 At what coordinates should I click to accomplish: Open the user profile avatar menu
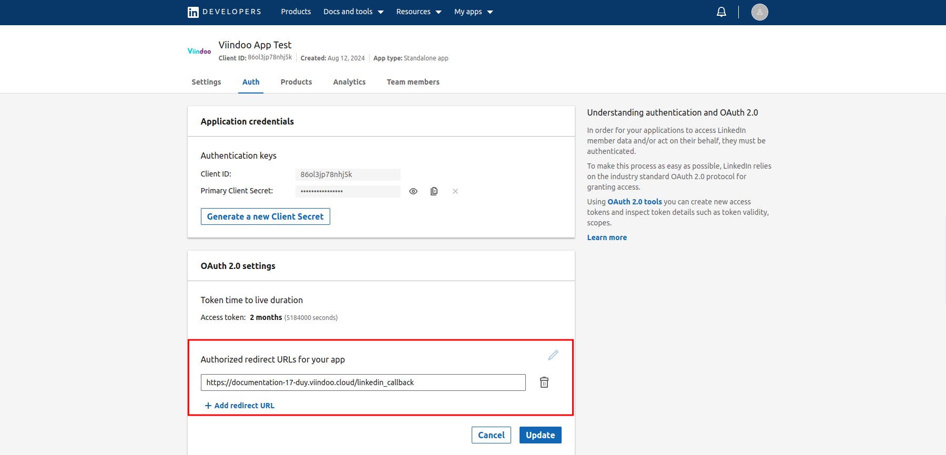pyautogui.click(x=759, y=12)
